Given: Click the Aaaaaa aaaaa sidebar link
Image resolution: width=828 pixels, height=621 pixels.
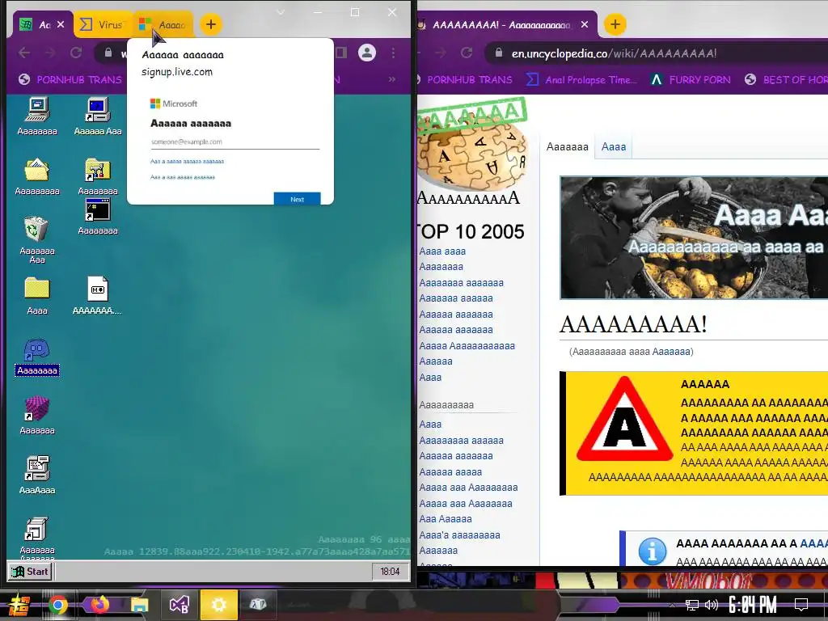Looking at the screenshot, I should [450, 472].
